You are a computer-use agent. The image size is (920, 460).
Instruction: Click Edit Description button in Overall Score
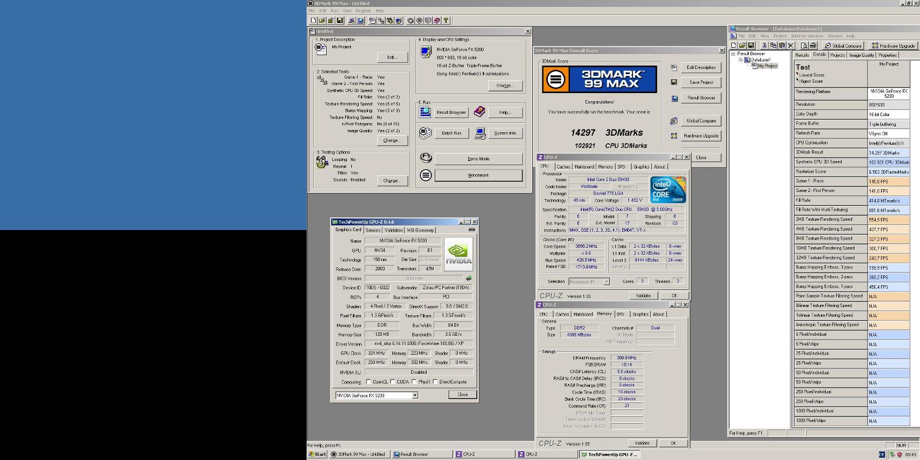701,67
